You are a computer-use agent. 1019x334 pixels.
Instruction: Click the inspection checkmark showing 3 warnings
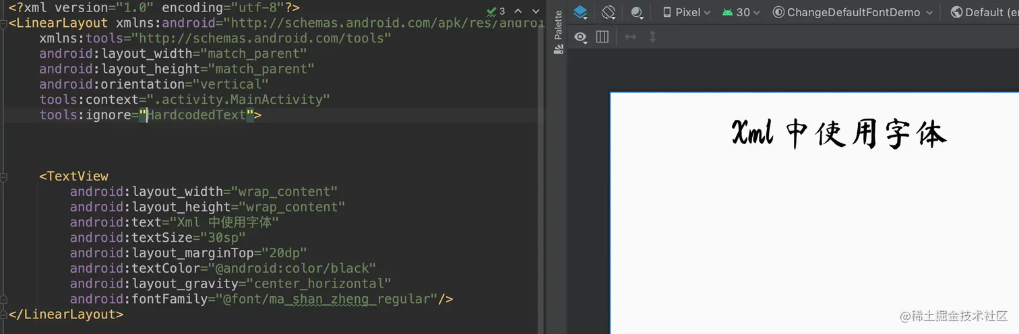(496, 11)
